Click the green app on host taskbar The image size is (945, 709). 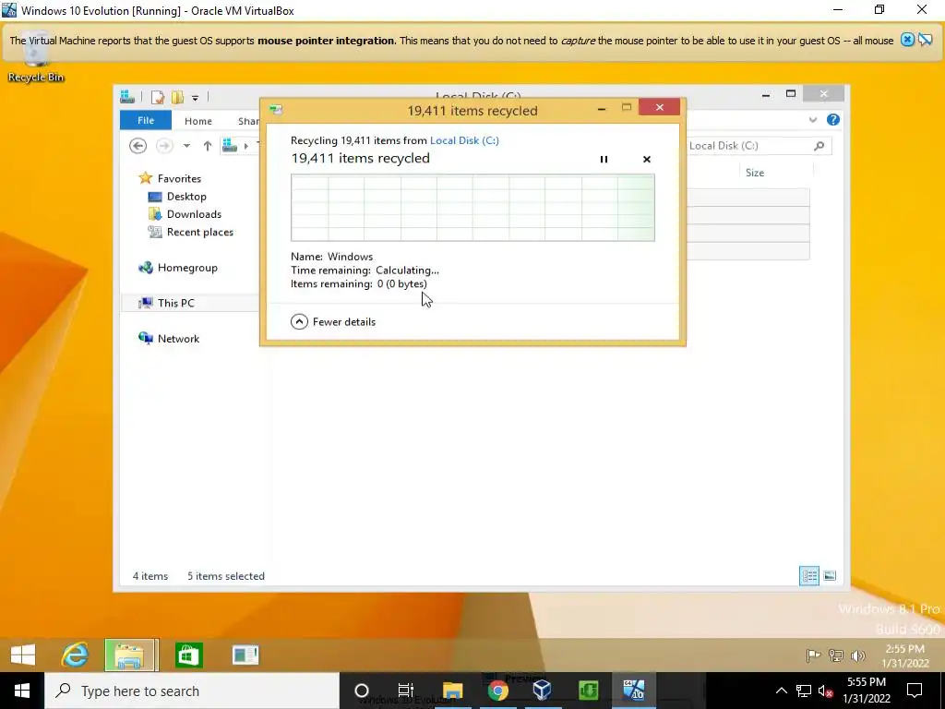[588, 691]
